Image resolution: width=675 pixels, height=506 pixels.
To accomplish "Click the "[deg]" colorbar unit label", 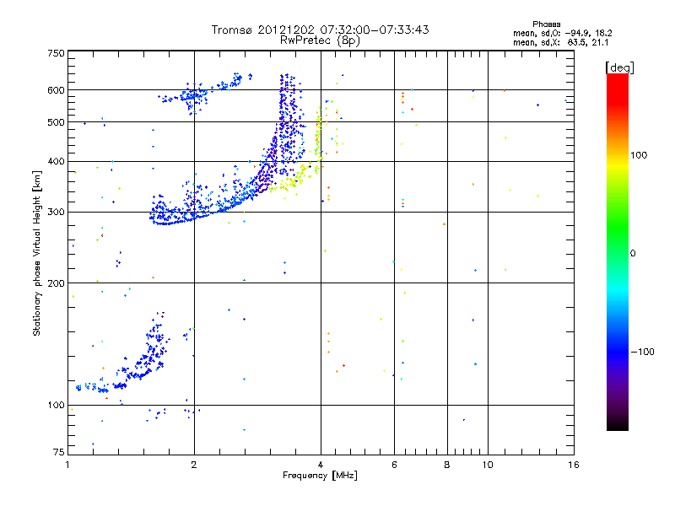I will [619, 67].
